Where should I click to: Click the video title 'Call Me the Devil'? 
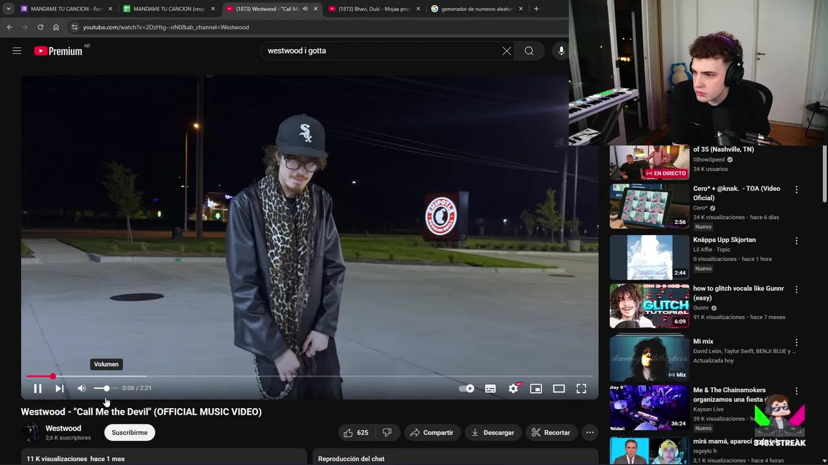pos(141,411)
